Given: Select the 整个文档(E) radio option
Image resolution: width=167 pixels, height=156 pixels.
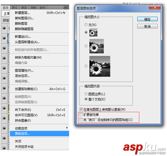Looking at the screenshot, I should [x=86, y=99].
